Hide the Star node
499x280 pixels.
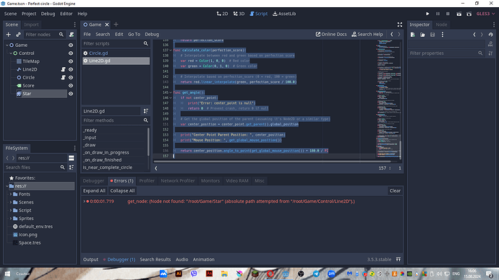click(71, 94)
